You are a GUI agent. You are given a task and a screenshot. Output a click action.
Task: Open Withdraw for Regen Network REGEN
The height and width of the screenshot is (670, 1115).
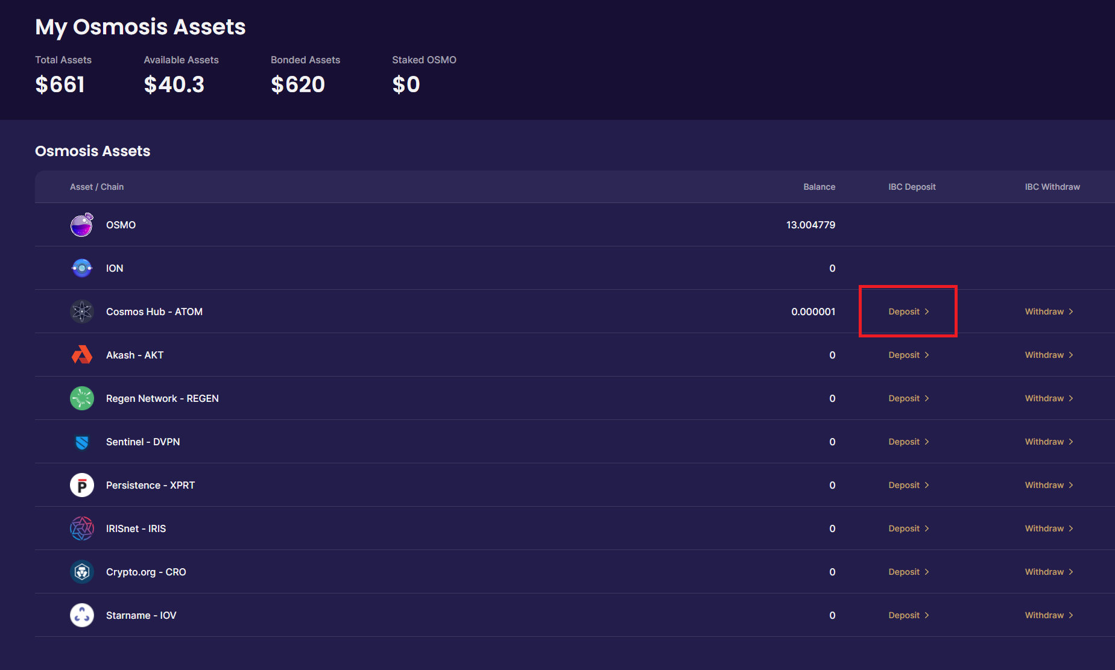[x=1049, y=398]
